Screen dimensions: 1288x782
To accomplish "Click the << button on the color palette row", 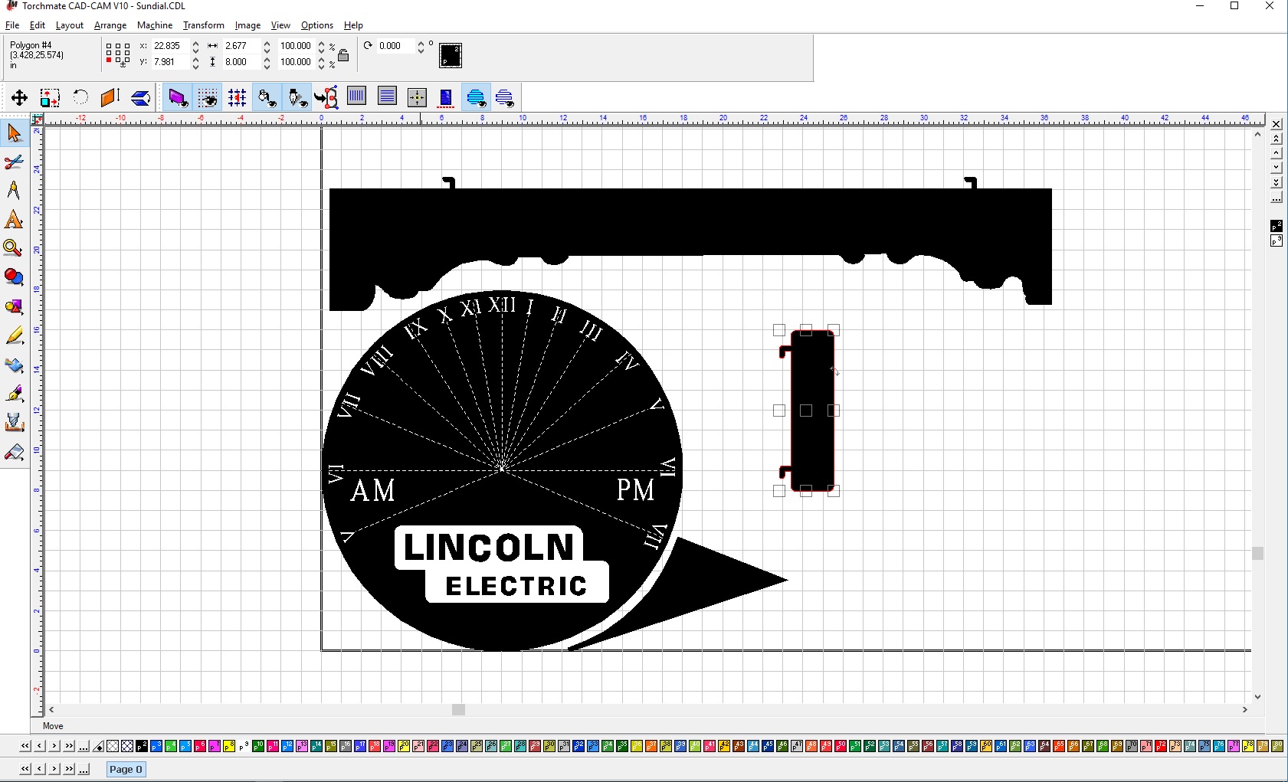I will coord(25,746).
